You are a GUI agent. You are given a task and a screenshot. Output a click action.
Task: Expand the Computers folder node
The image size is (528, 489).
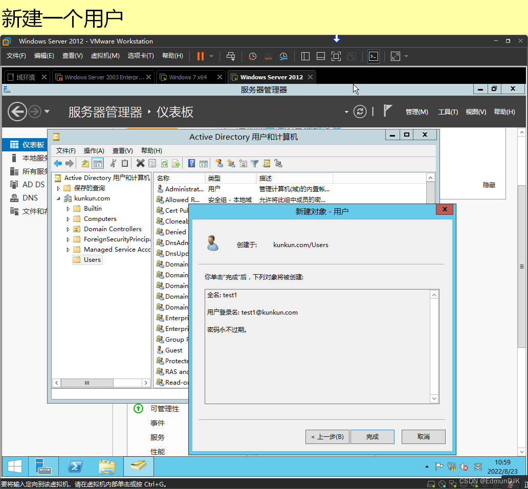click(x=68, y=219)
